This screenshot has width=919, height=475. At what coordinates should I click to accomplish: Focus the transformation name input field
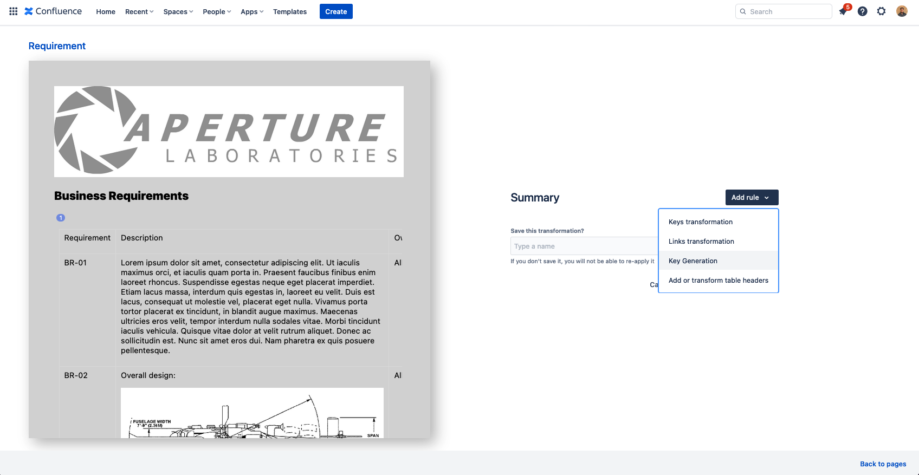pos(583,246)
